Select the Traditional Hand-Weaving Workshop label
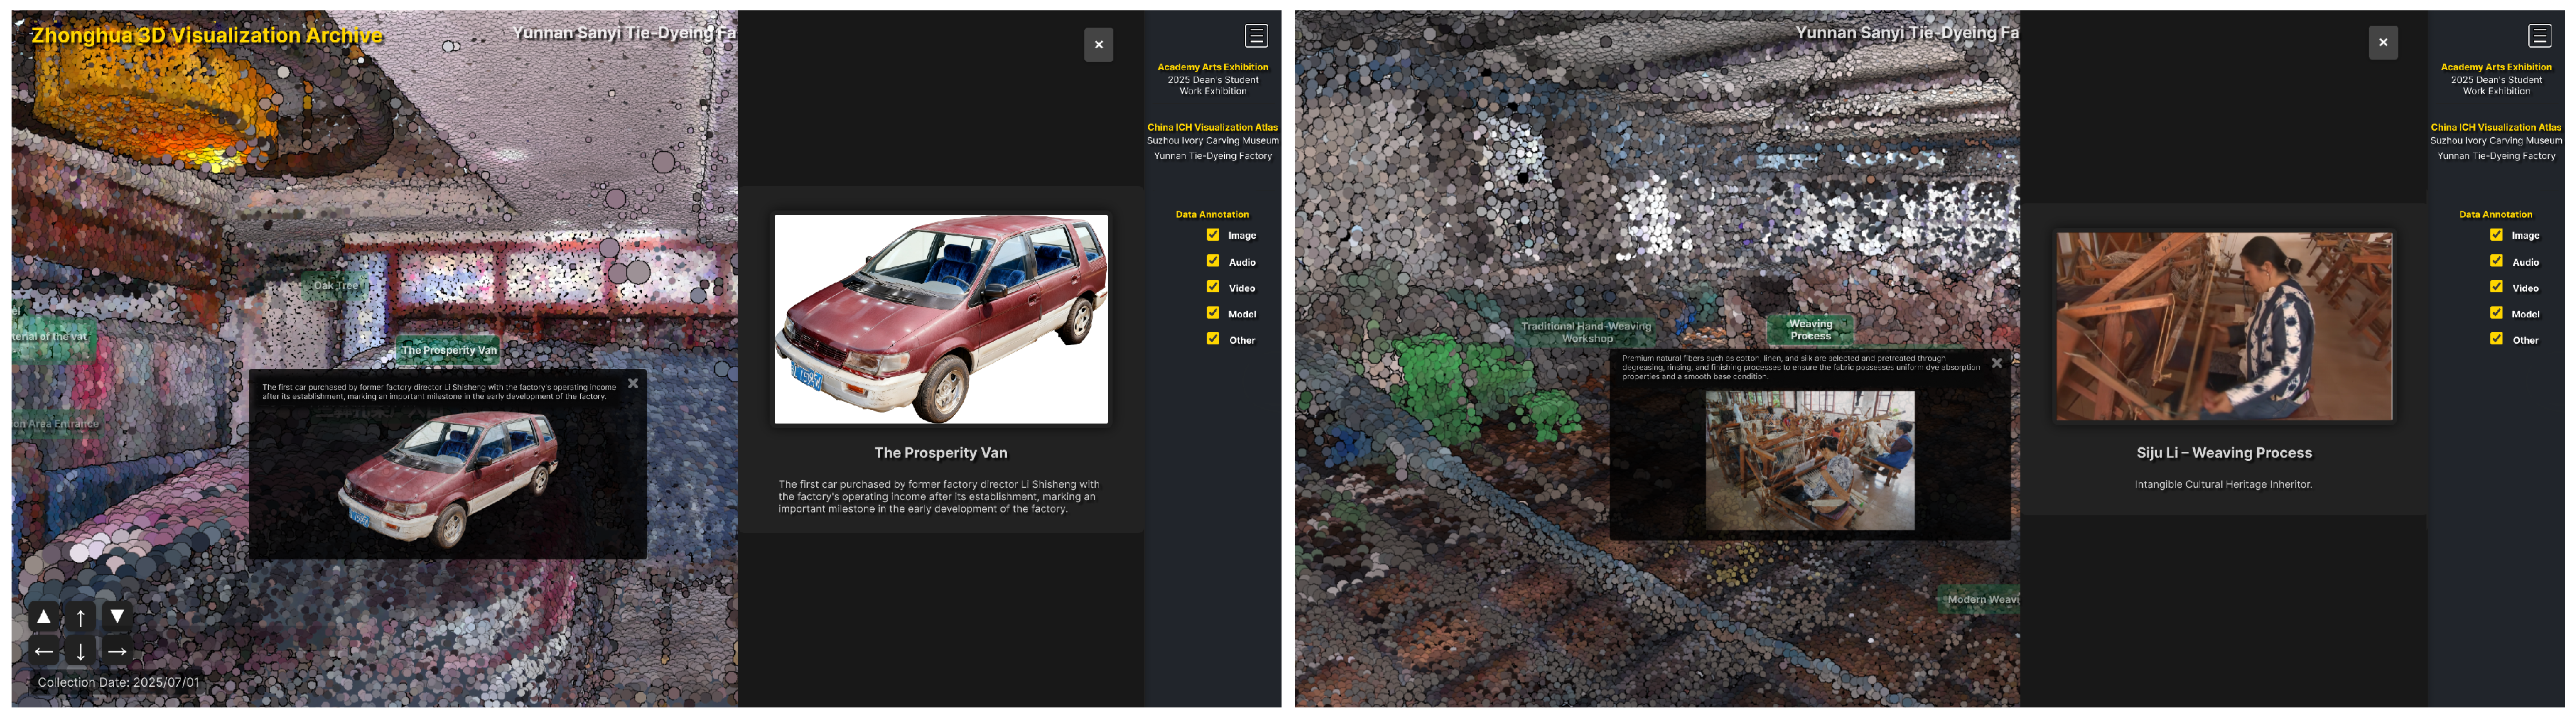The width and height of the screenshot is (2576, 719). tap(1586, 331)
